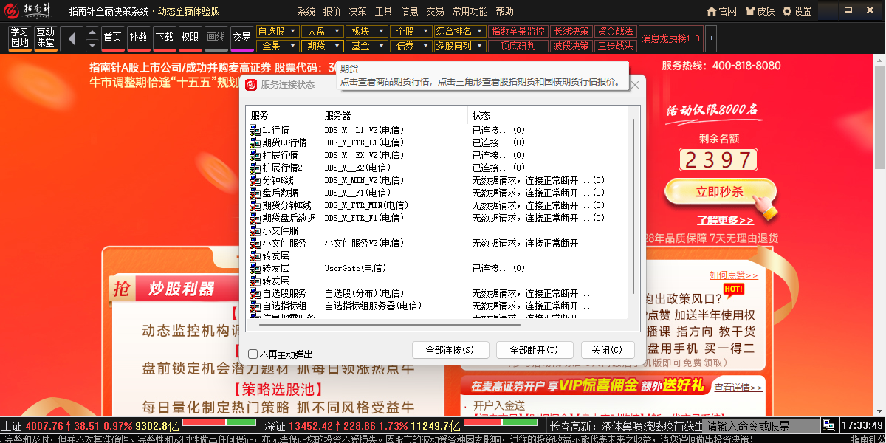This screenshot has width=886, height=443.
Task: Open the 资金战法 toolbar button
Action: point(615,31)
